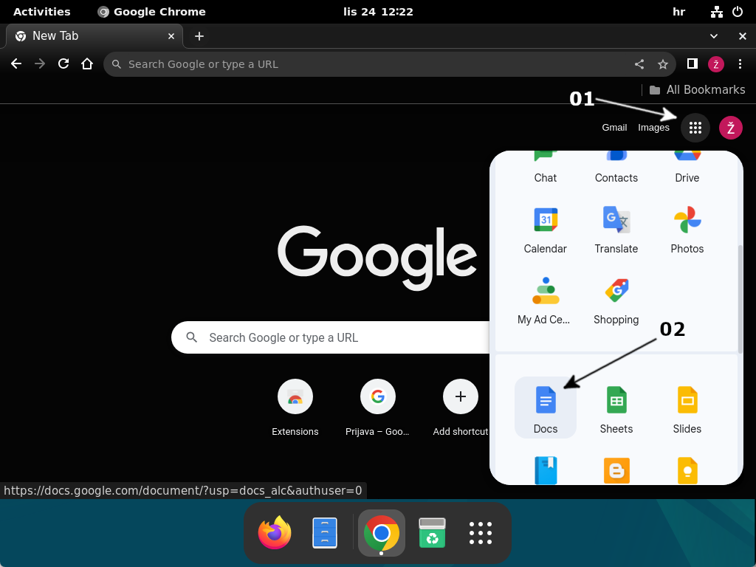Image resolution: width=756 pixels, height=567 pixels.
Task: Open Google Chrome app menu in top bar
Action: coord(152,12)
